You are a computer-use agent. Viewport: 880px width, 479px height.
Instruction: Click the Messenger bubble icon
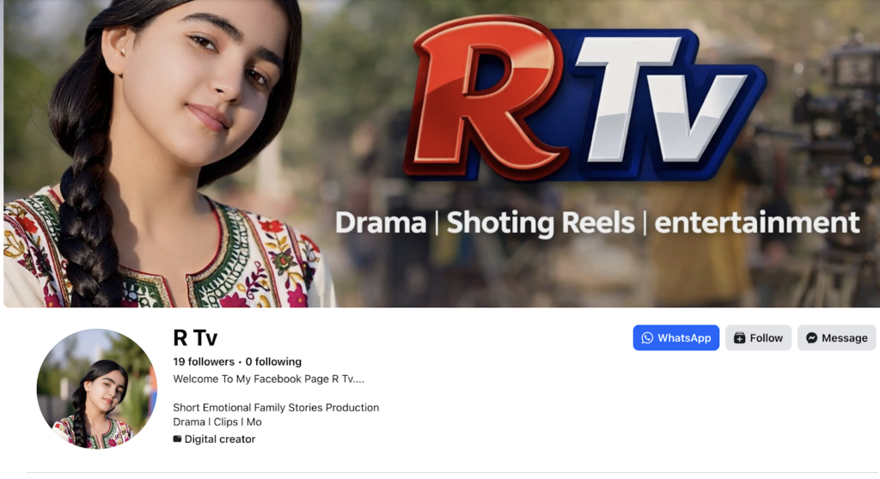(811, 338)
